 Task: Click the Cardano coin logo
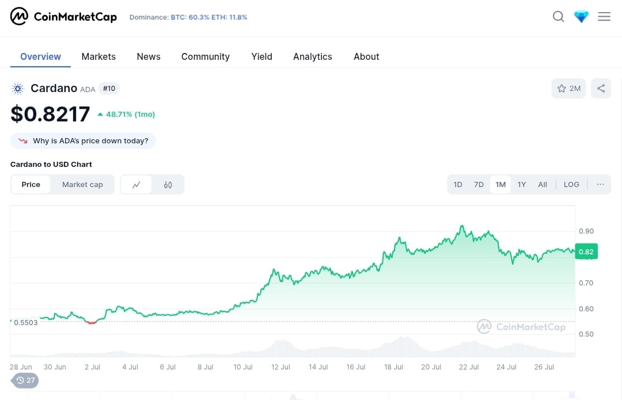point(18,89)
